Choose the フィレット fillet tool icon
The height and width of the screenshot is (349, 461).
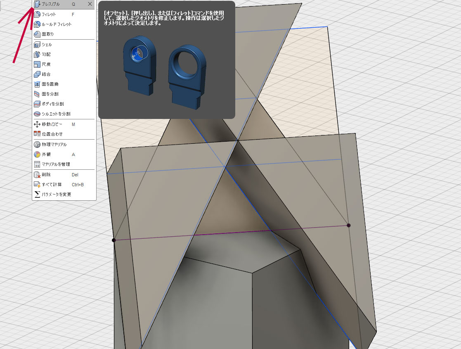pyautogui.click(x=37, y=14)
